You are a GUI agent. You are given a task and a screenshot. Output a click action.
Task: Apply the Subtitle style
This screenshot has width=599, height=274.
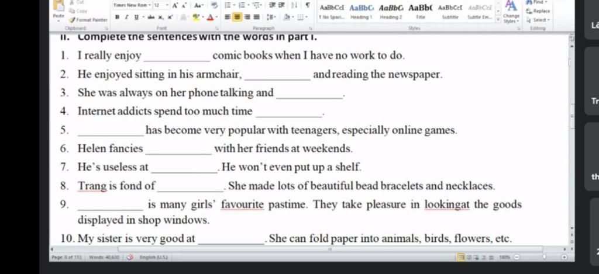pos(450,12)
